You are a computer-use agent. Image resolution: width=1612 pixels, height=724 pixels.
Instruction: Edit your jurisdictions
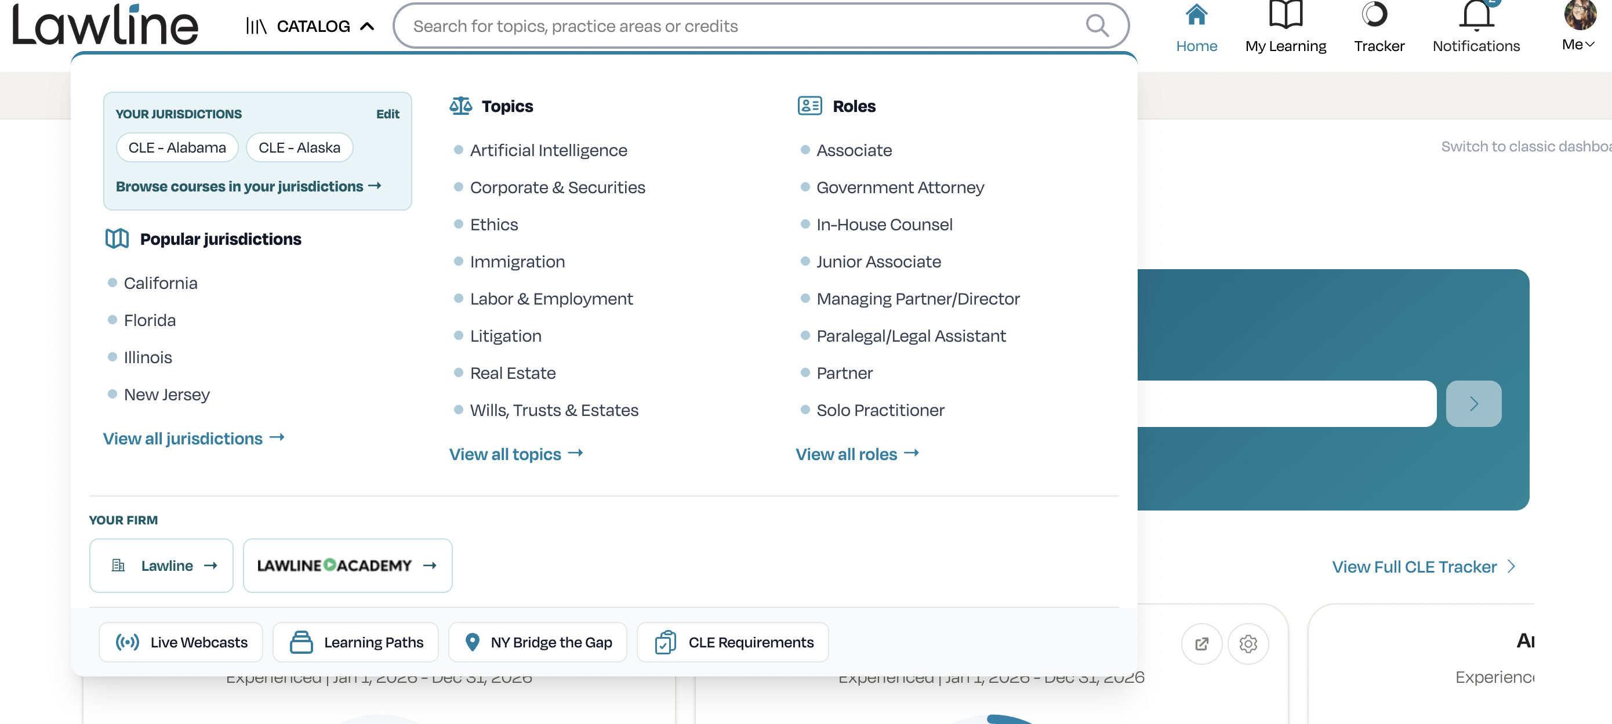point(387,114)
